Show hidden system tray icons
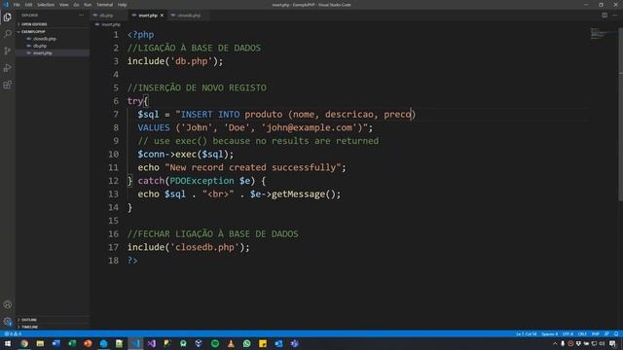623x350 pixels. tap(555, 343)
